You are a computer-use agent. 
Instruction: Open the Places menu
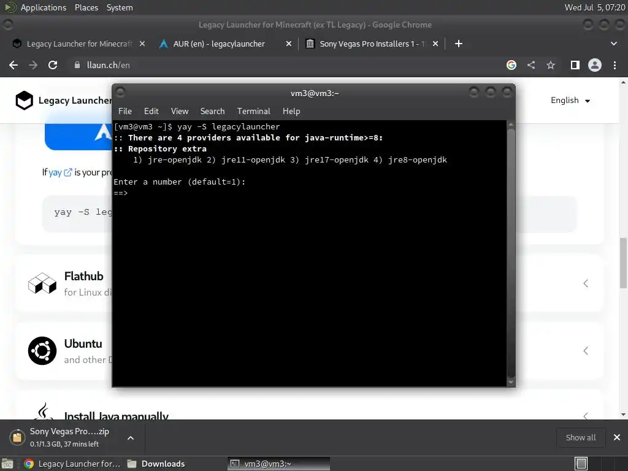pyautogui.click(x=86, y=7)
